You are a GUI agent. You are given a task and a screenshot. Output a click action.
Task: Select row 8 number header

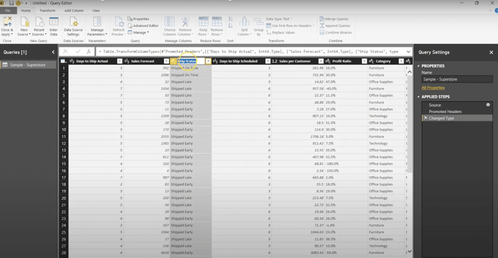click(63, 116)
